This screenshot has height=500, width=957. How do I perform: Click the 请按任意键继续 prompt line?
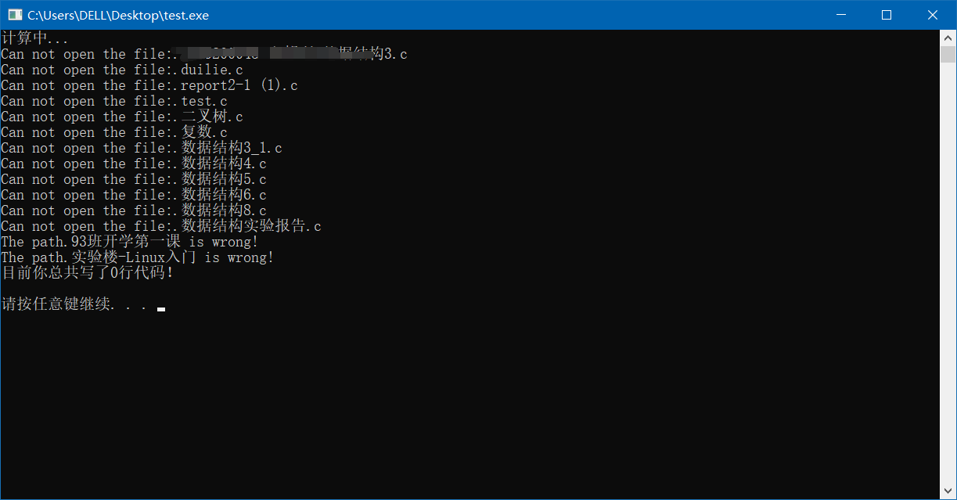click(74, 304)
